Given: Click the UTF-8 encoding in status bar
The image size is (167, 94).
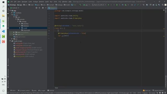Looking at the screenshot, I should point(139,93).
